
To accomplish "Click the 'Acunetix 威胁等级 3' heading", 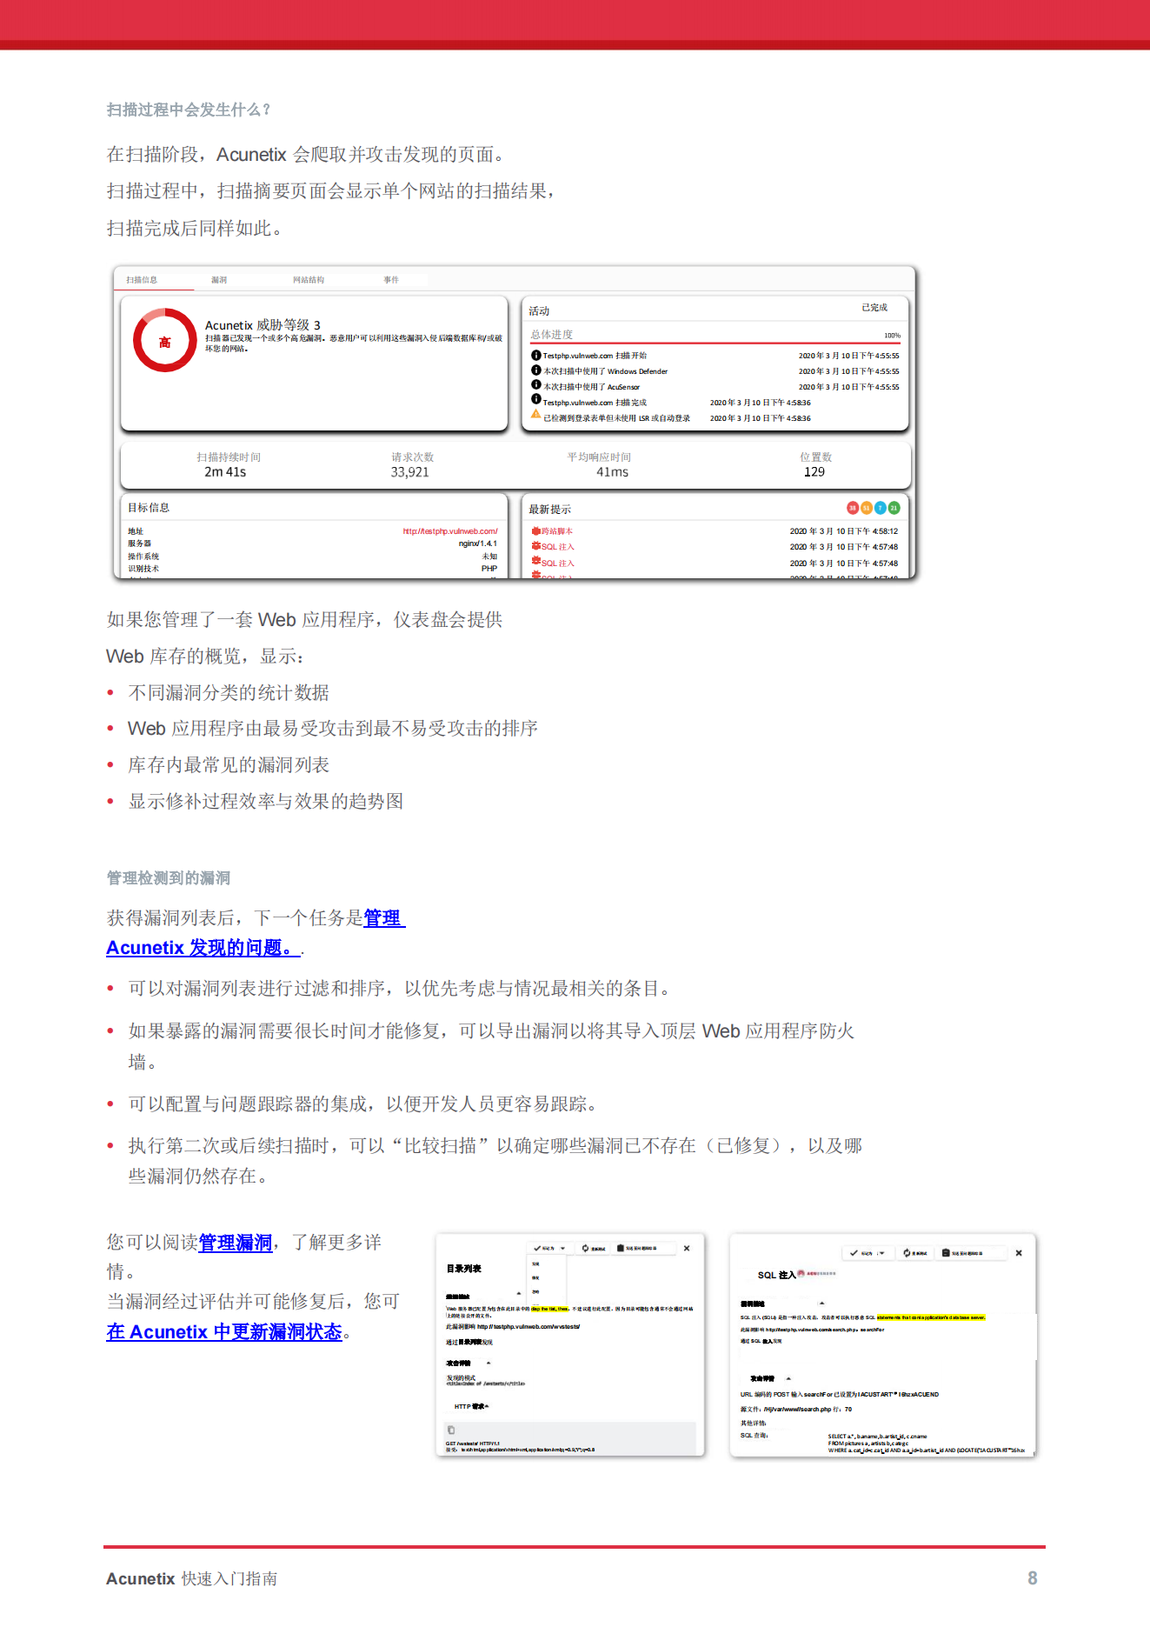I will [x=263, y=325].
